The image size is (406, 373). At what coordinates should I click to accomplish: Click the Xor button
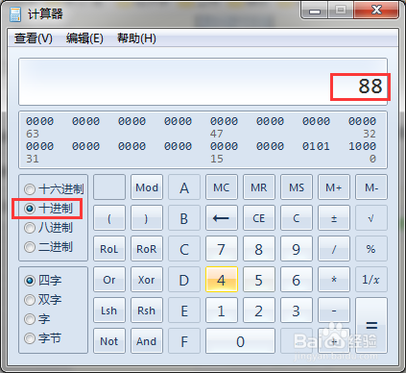click(147, 280)
